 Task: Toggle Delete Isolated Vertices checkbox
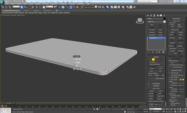point(169,65)
